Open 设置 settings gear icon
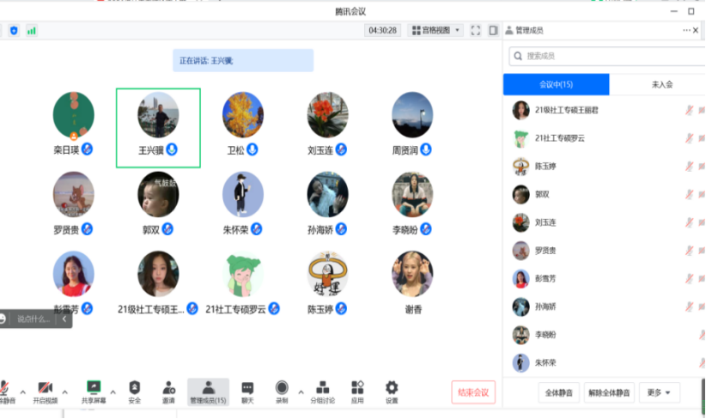This screenshot has width=706, height=419. 392,391
